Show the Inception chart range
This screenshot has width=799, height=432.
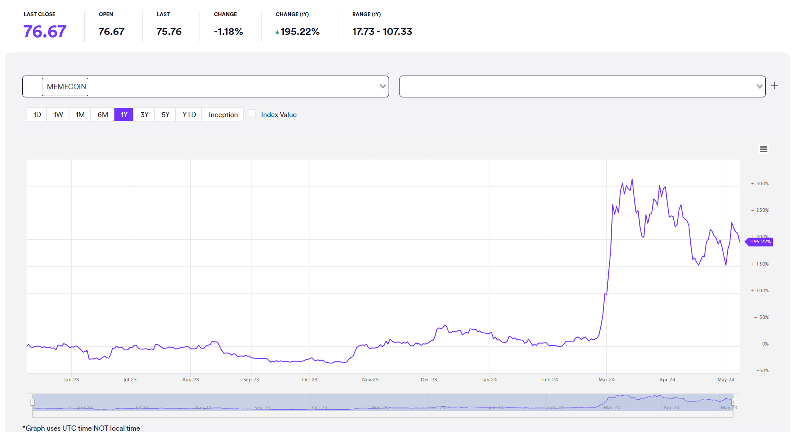click(x=223, y=114)
